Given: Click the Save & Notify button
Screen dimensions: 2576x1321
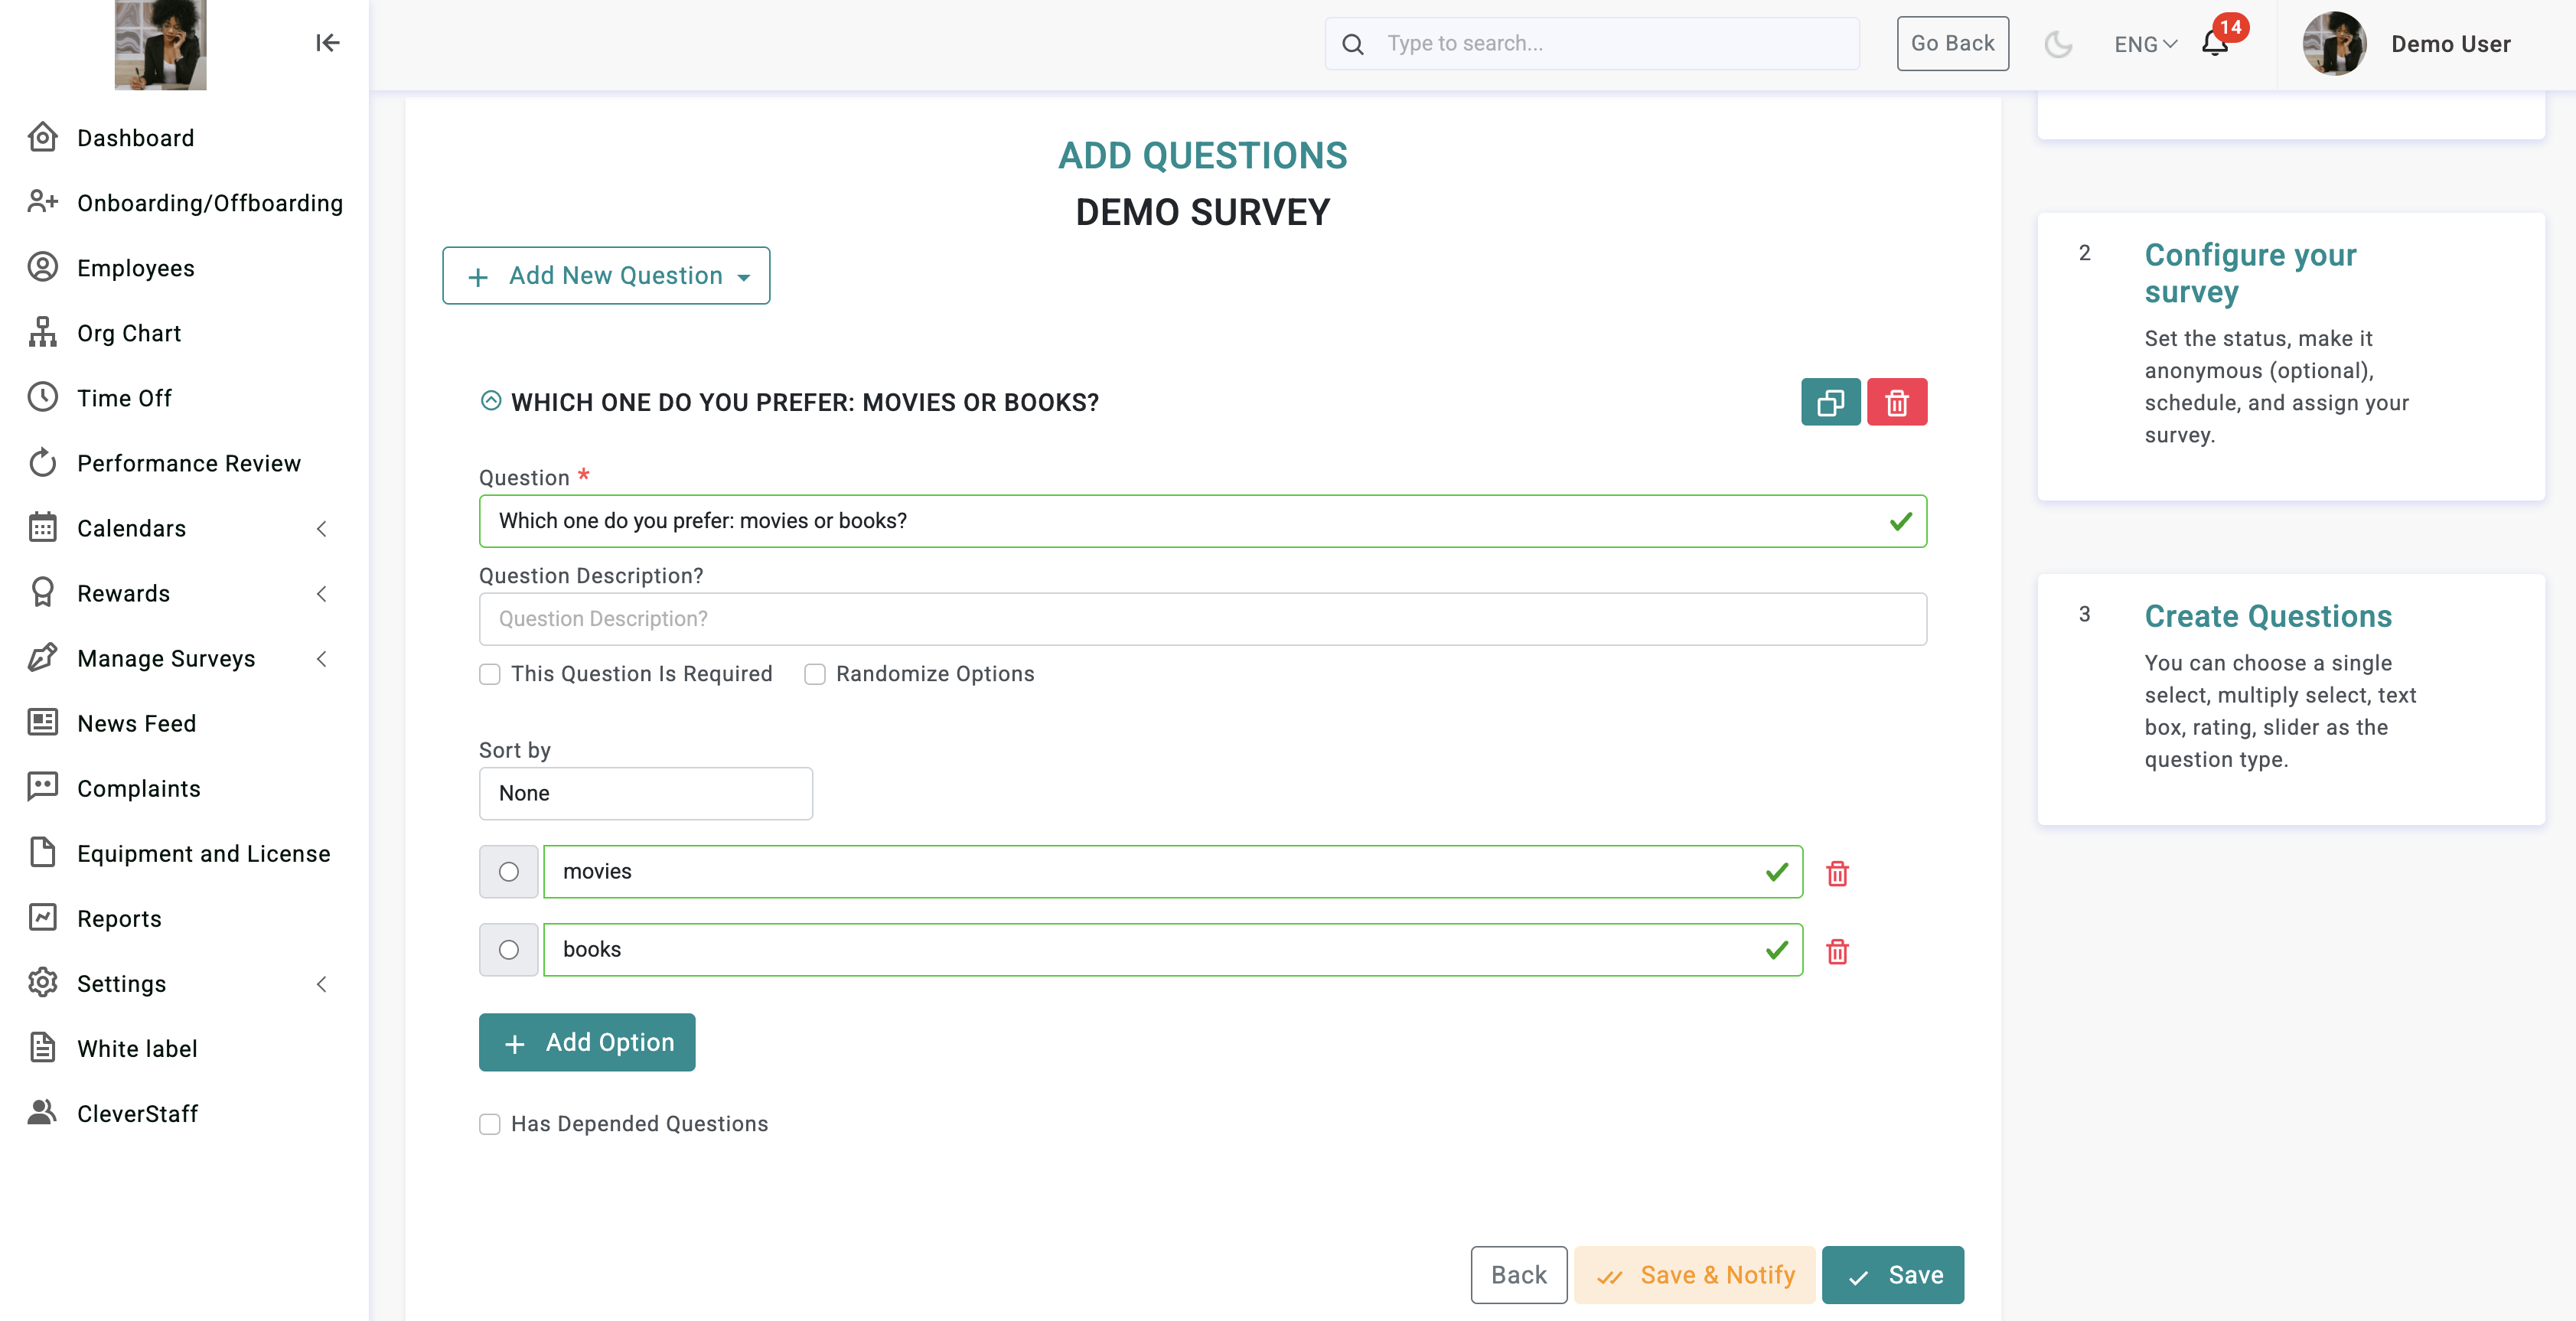Looking at the screenshot, I should [1695, 1275].
